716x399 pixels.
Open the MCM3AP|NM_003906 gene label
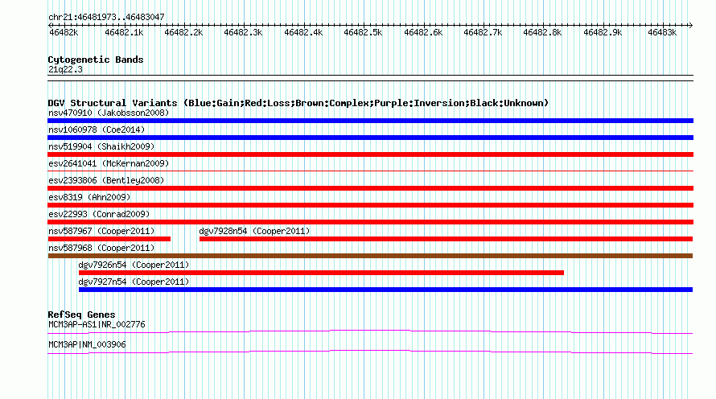coord(87,344)
